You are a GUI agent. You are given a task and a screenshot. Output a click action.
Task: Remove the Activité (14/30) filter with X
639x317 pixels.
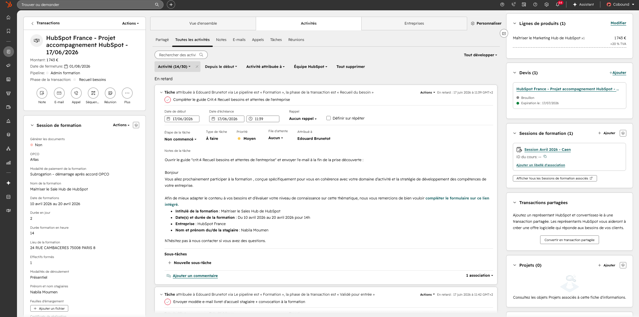click(x=197, y=67)
